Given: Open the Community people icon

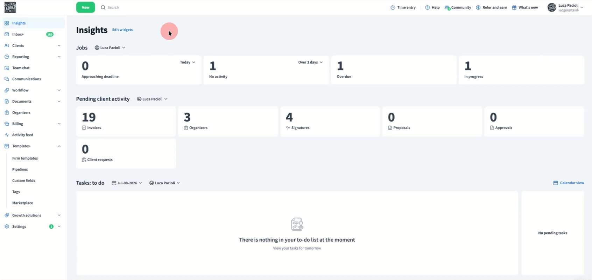Looking at the screenshot, I should point(447,7).
